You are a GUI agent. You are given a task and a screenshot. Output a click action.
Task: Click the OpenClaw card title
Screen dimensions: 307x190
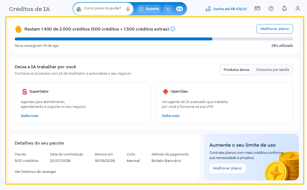pos(179,92)
